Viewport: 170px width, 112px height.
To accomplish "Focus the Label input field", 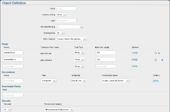I will 66,21.
